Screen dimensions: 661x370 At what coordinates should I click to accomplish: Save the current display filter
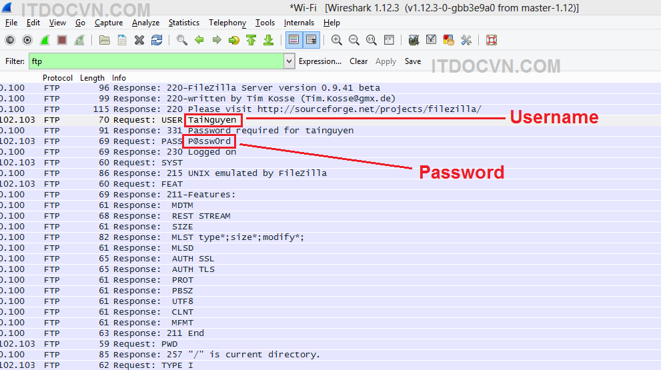pyautogui.click(x=413, y=61)
